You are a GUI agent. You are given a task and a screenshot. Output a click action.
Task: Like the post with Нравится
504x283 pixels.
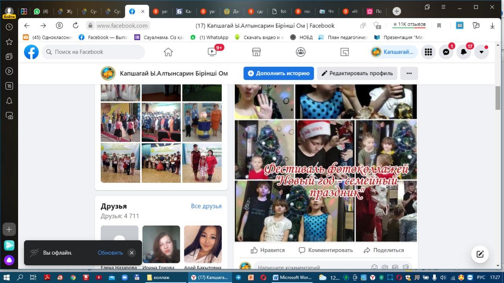coord(268,250)
